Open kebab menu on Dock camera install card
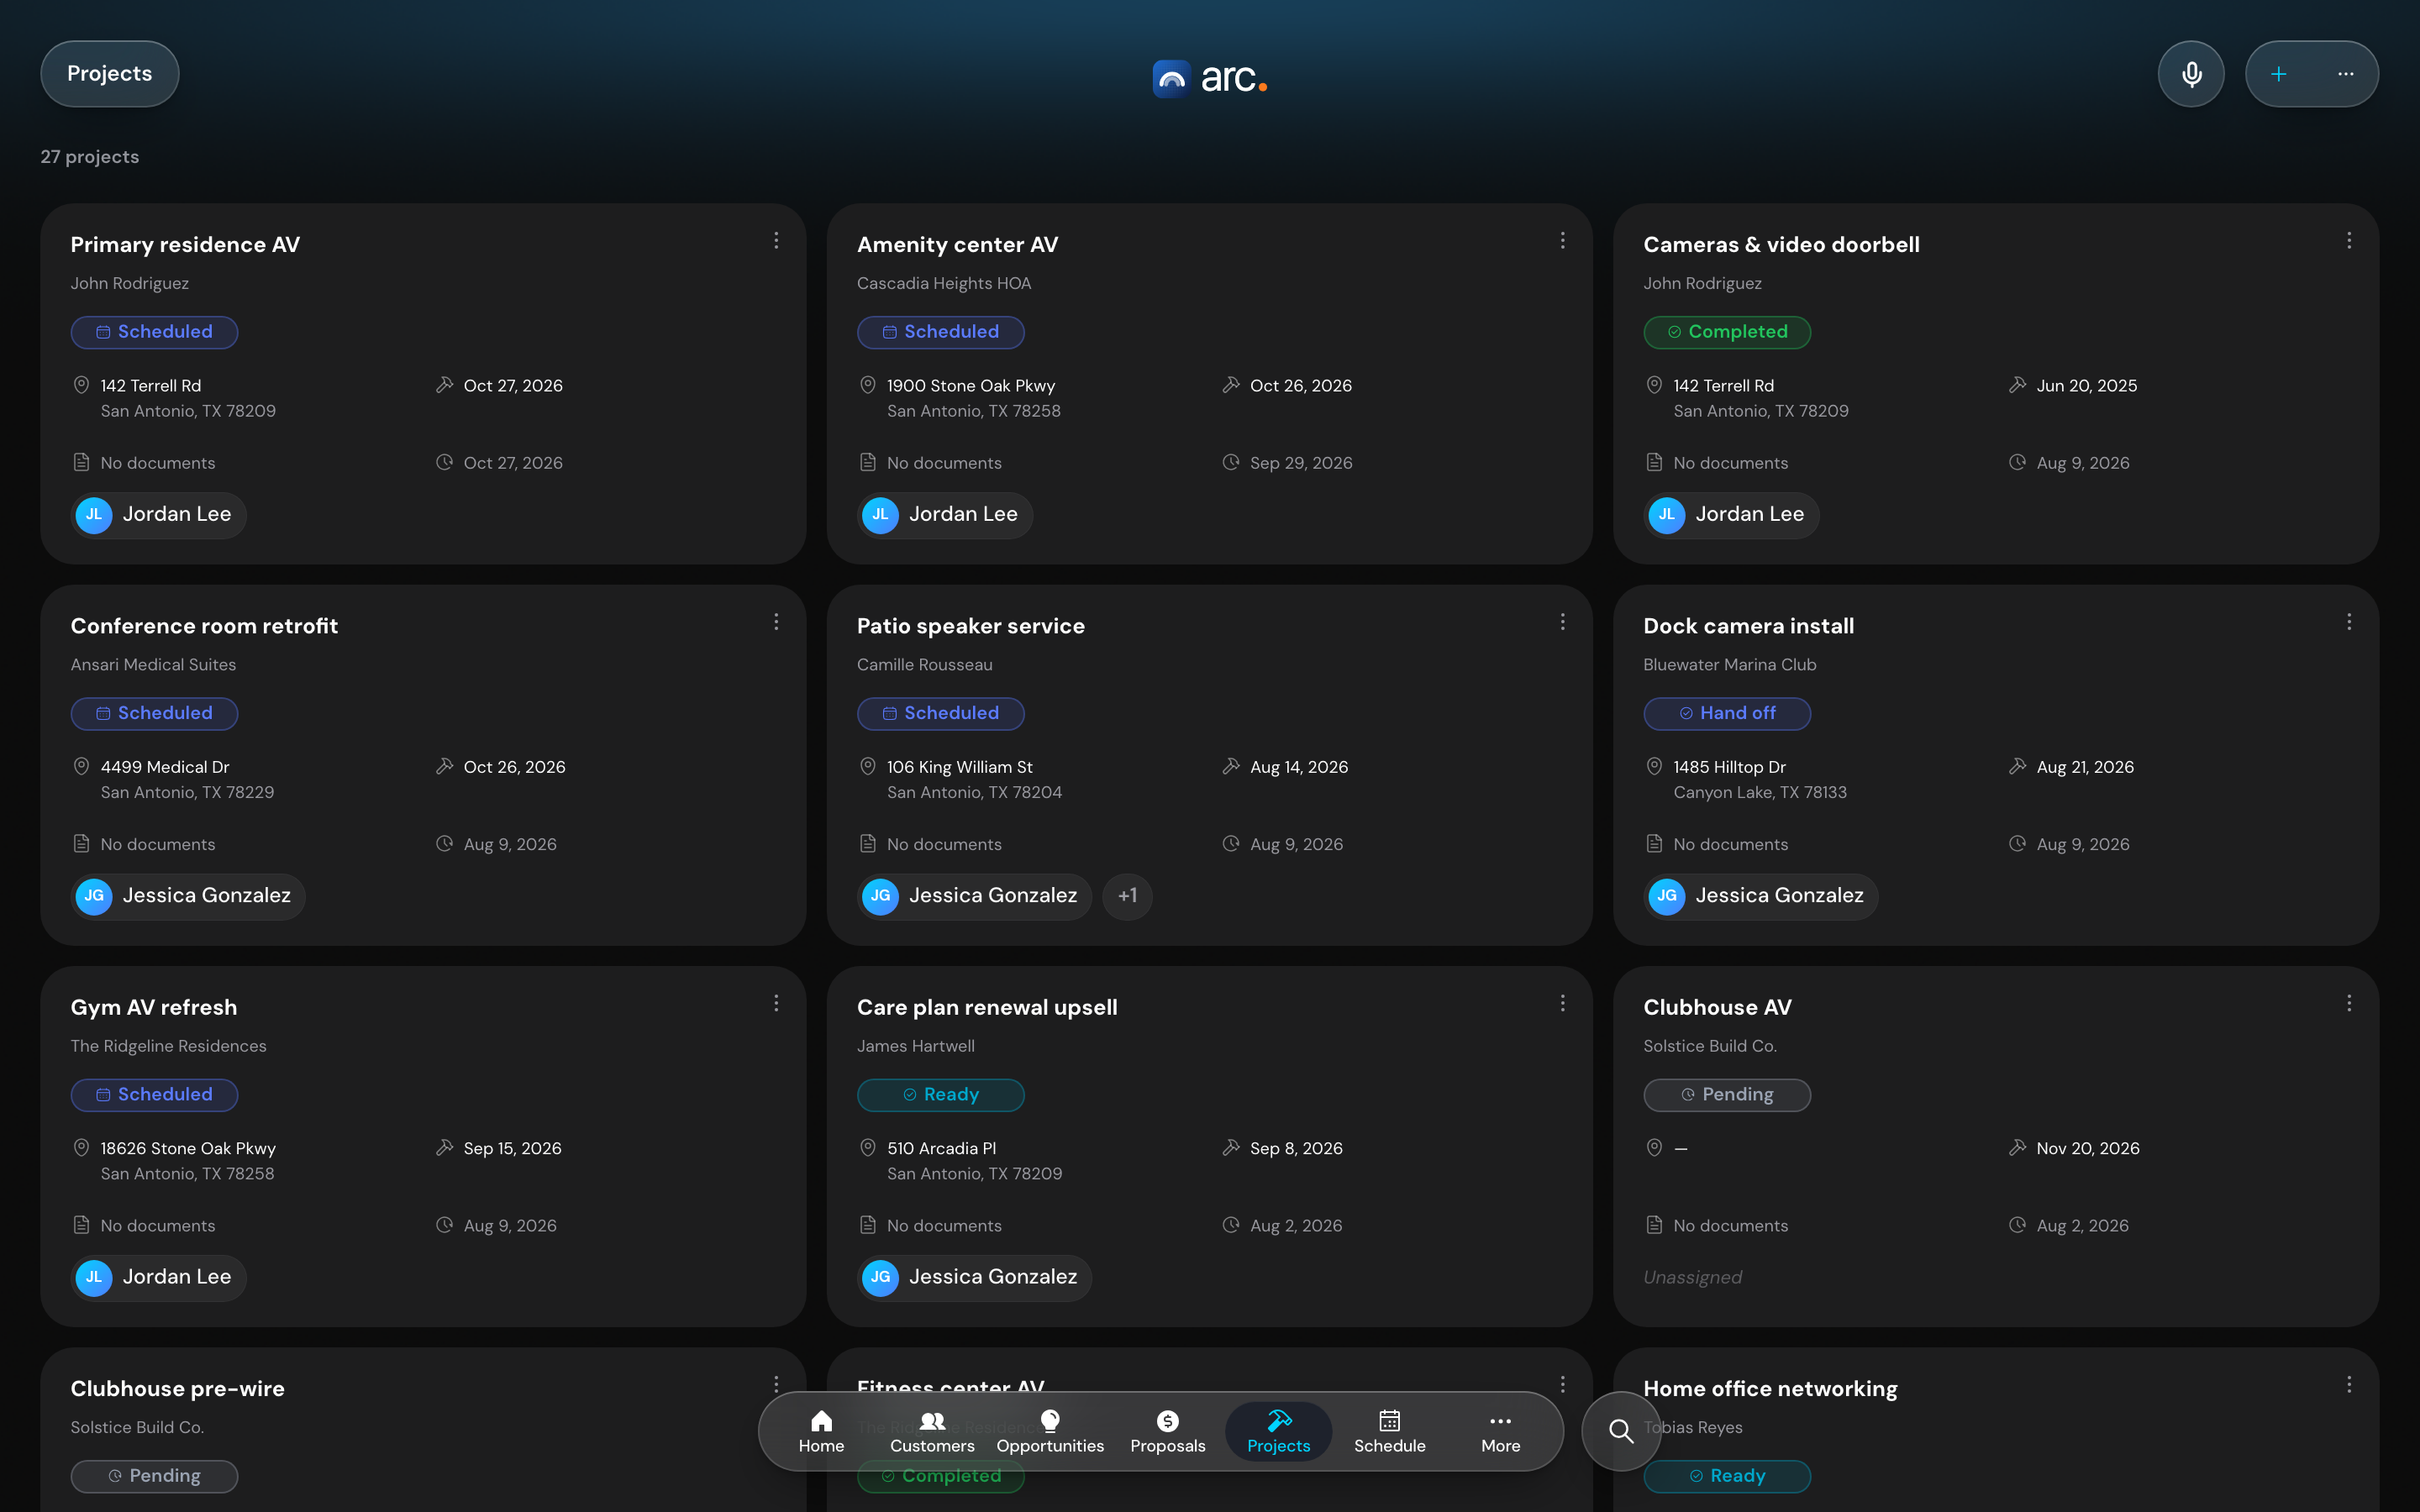Image resolution: width=2420 pixels, height=1512 pixels. [x=2349, y=622]
